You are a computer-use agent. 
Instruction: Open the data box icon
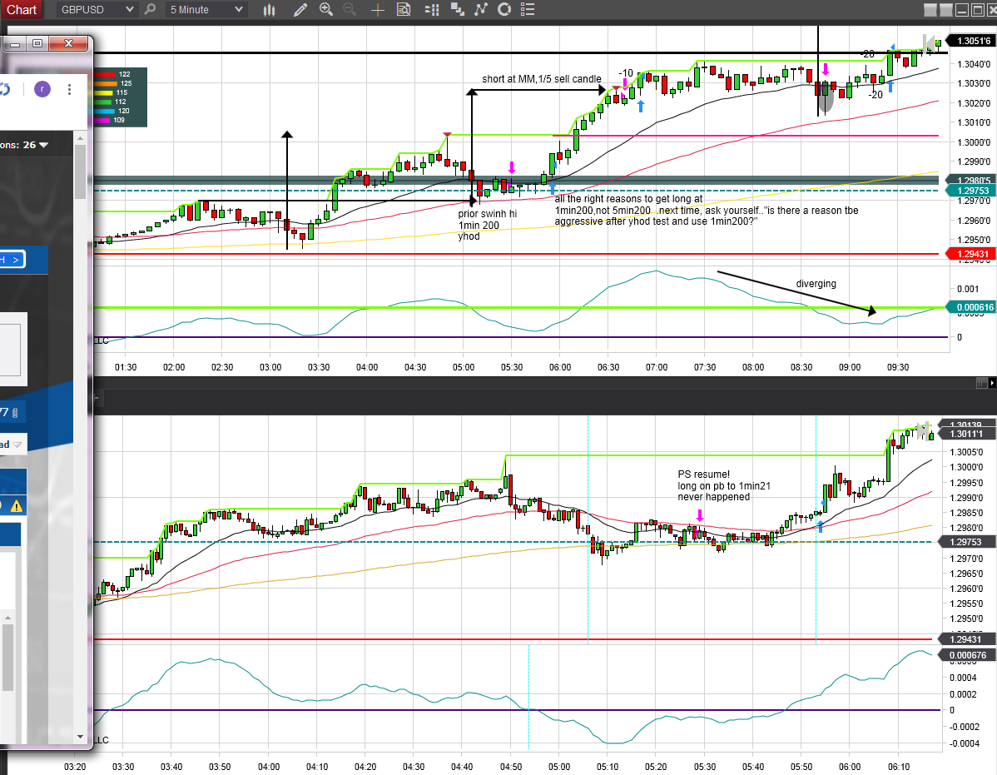[404, 9]
